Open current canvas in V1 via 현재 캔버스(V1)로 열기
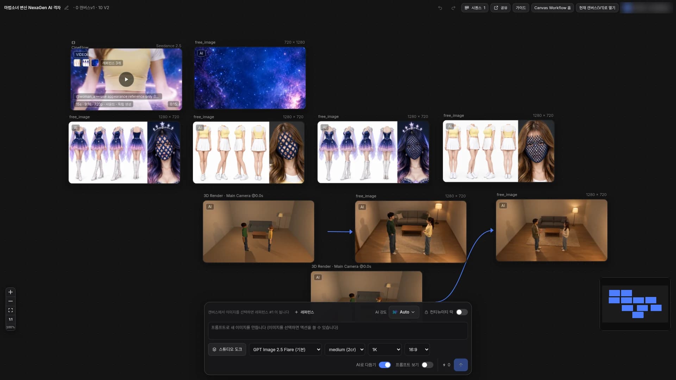This screenshot has height=380, width=676. 597,8
